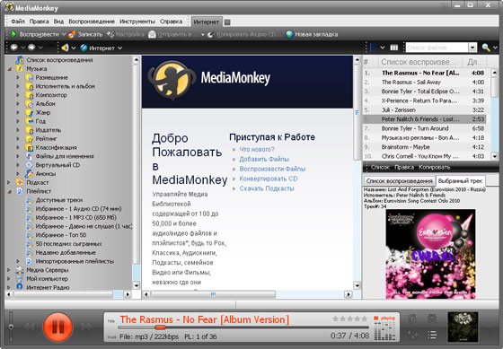Image resolution: width=503 pixels, height=349 pixels.
Task: Open the Что нового? link
Action: point(257,149)
